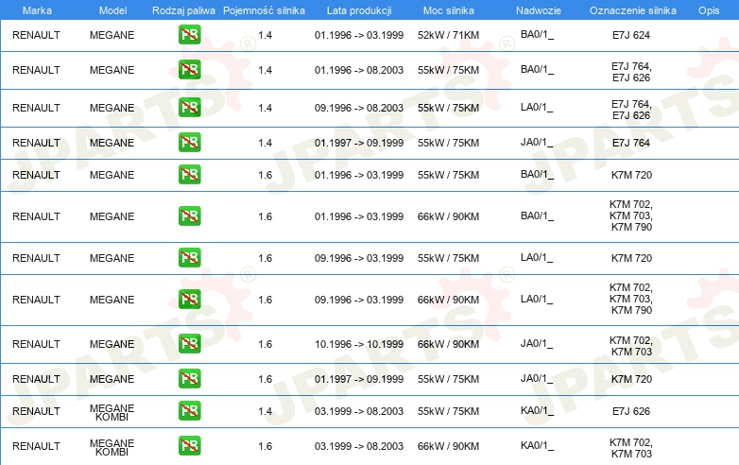Click the fuel icon in the BA0/1_ 66kW / 90KM row
Image resolution: width=739 pixels, height=465 pixels.
click(189, 215)
